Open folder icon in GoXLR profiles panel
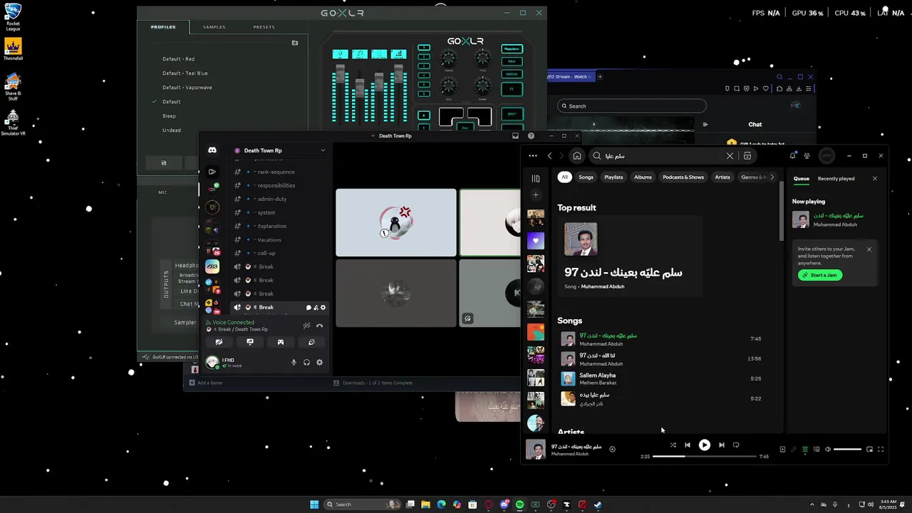Screen dimensions: 912x513 point(295,43)
